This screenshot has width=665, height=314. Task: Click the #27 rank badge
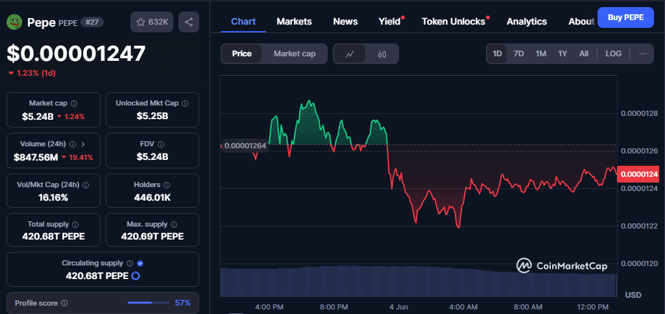91,23
